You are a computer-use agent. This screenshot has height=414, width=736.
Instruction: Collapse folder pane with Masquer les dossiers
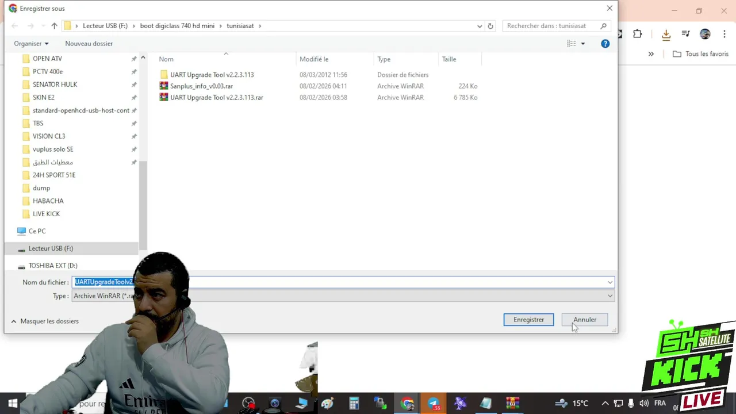44,321
